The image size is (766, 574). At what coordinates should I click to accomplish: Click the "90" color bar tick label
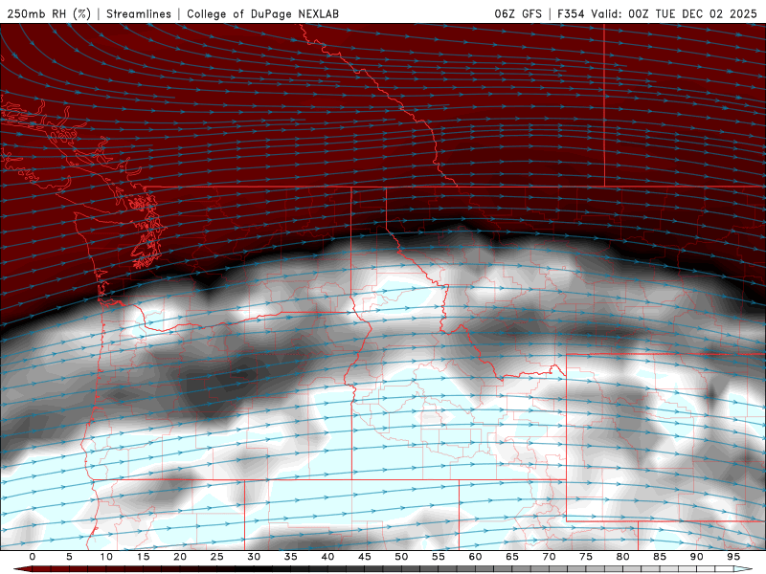[697, 557]
